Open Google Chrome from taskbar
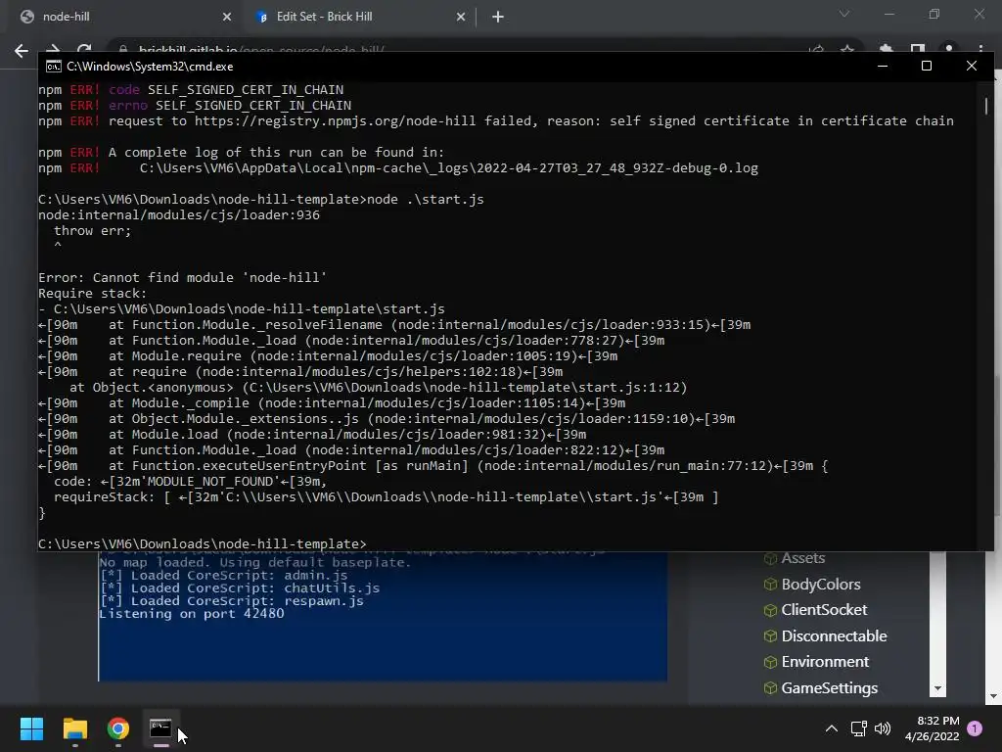1002x752 pixels. pyautogui.click(x=117, y=728)
